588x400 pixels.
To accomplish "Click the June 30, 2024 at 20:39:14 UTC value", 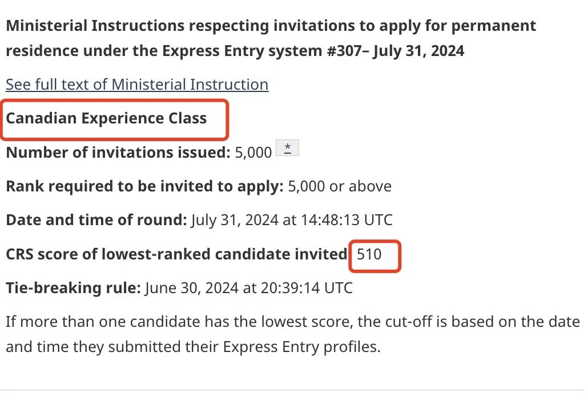I will coord(249,288).
